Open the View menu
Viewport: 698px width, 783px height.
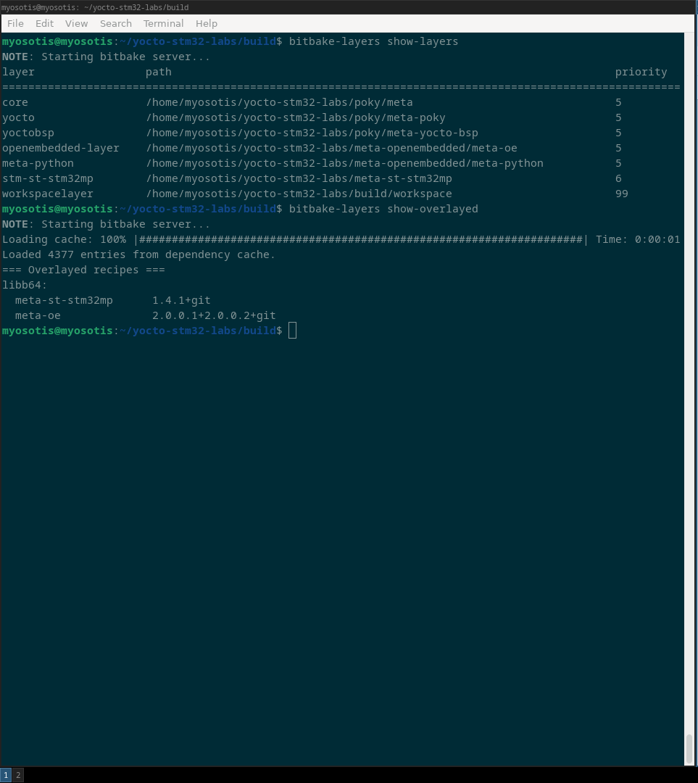tap(76, 23)
